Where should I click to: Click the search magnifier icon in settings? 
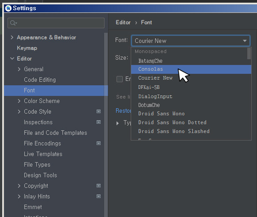click(13, 23)
